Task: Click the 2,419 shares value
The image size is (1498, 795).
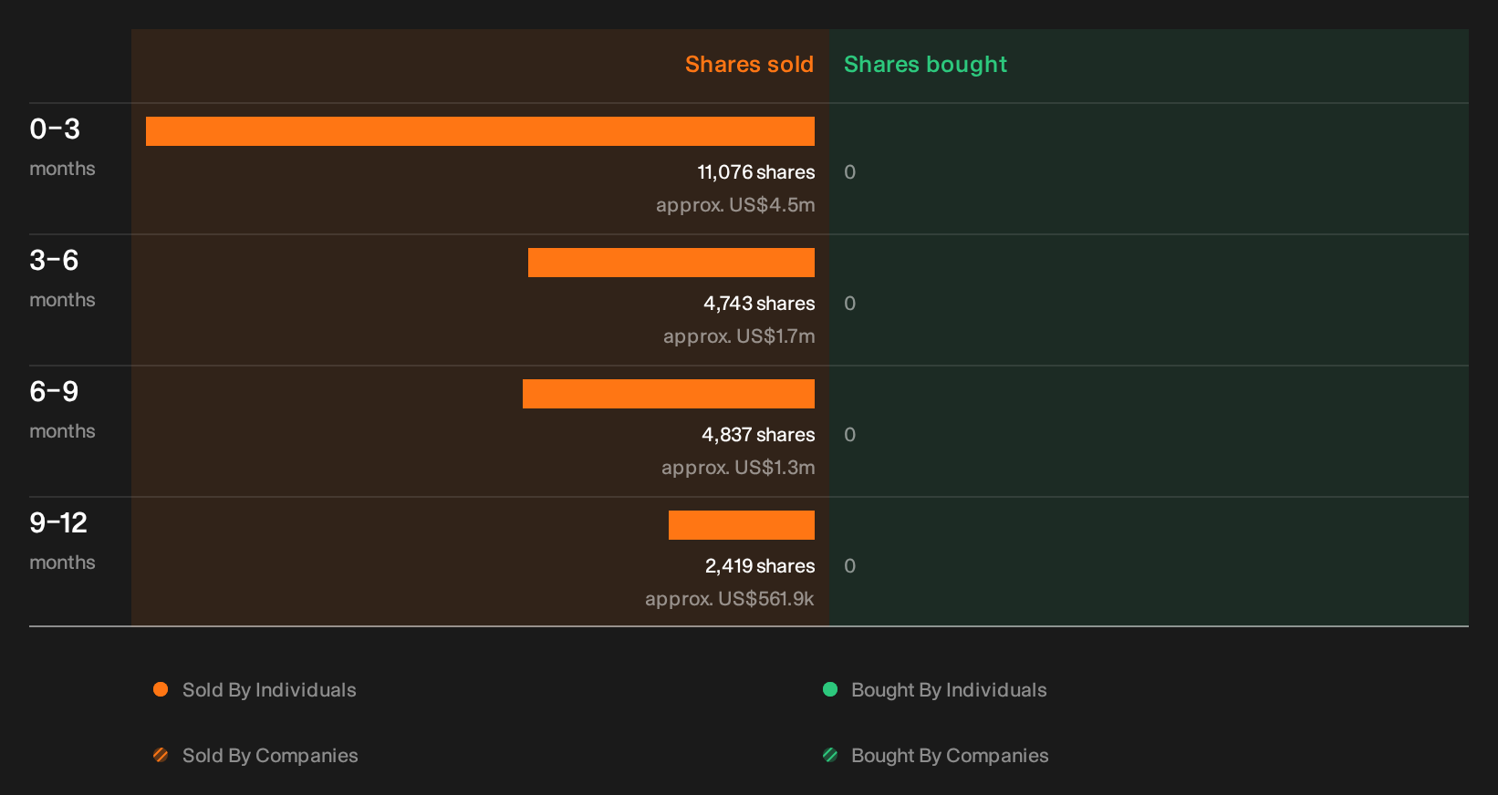Action: click(x=760, y=566)
